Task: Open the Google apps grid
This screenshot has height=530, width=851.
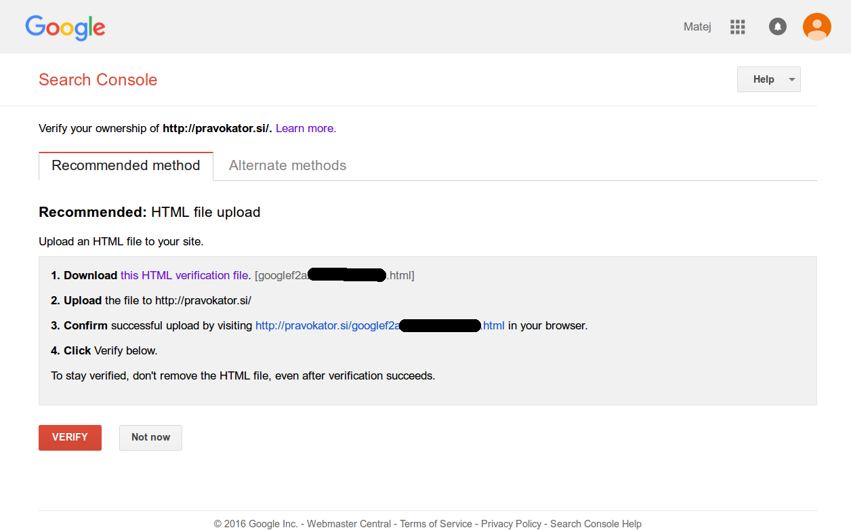Action: tap(737, 27)
